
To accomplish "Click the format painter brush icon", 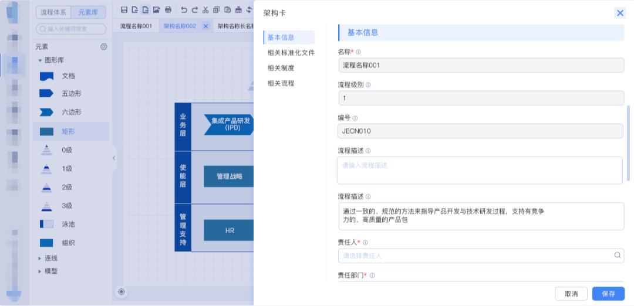I will click(x=238, y=10).
